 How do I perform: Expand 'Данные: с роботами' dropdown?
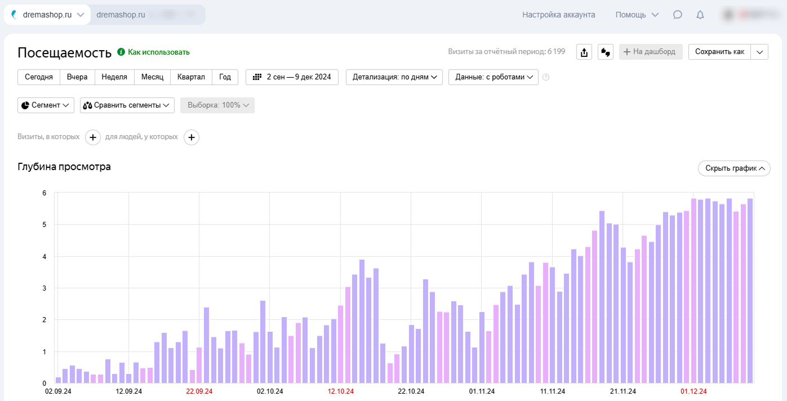(493, 77)
